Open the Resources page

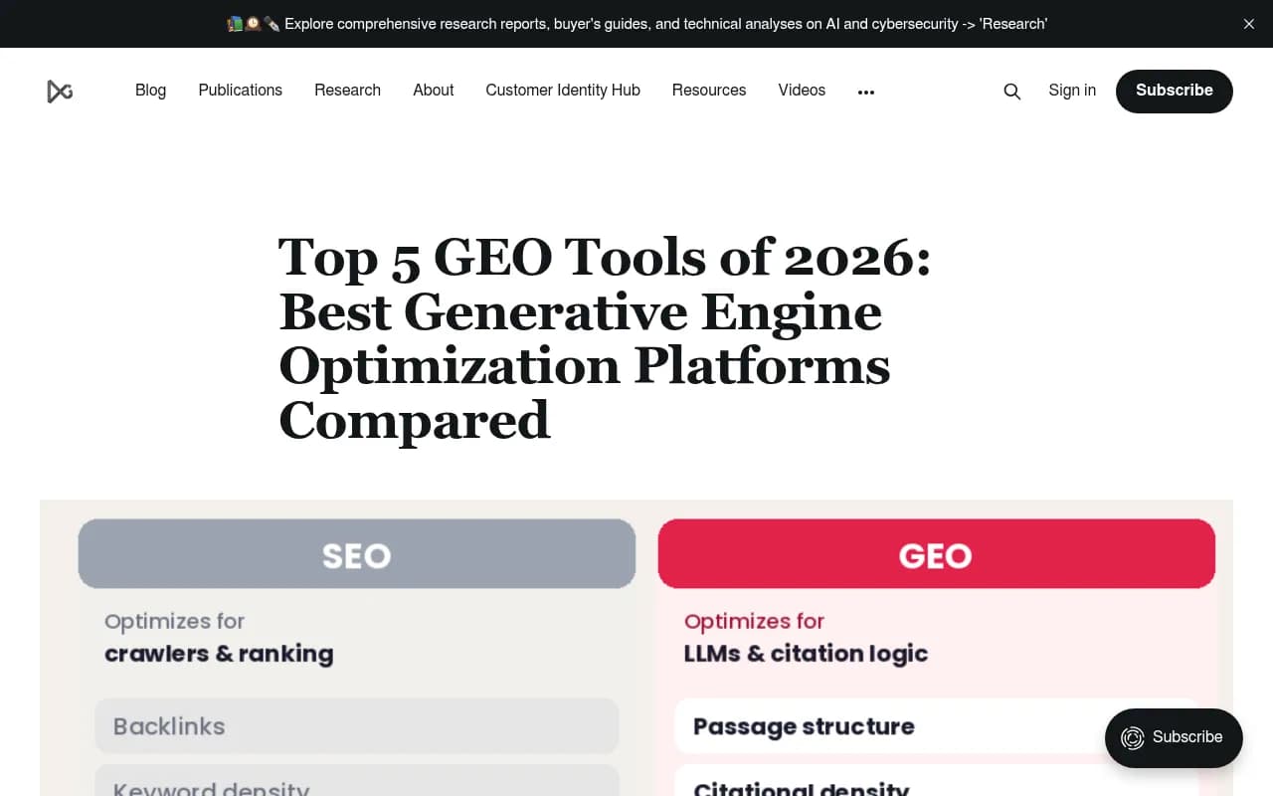coord(709,91)
